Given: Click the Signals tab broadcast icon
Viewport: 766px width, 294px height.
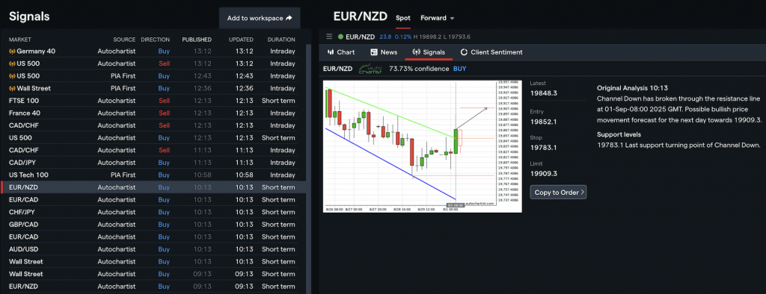Looking at the screenshot, I should (416, 52).
